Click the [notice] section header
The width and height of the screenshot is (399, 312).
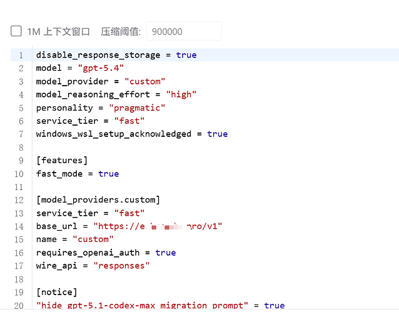[x=57, y=292]
